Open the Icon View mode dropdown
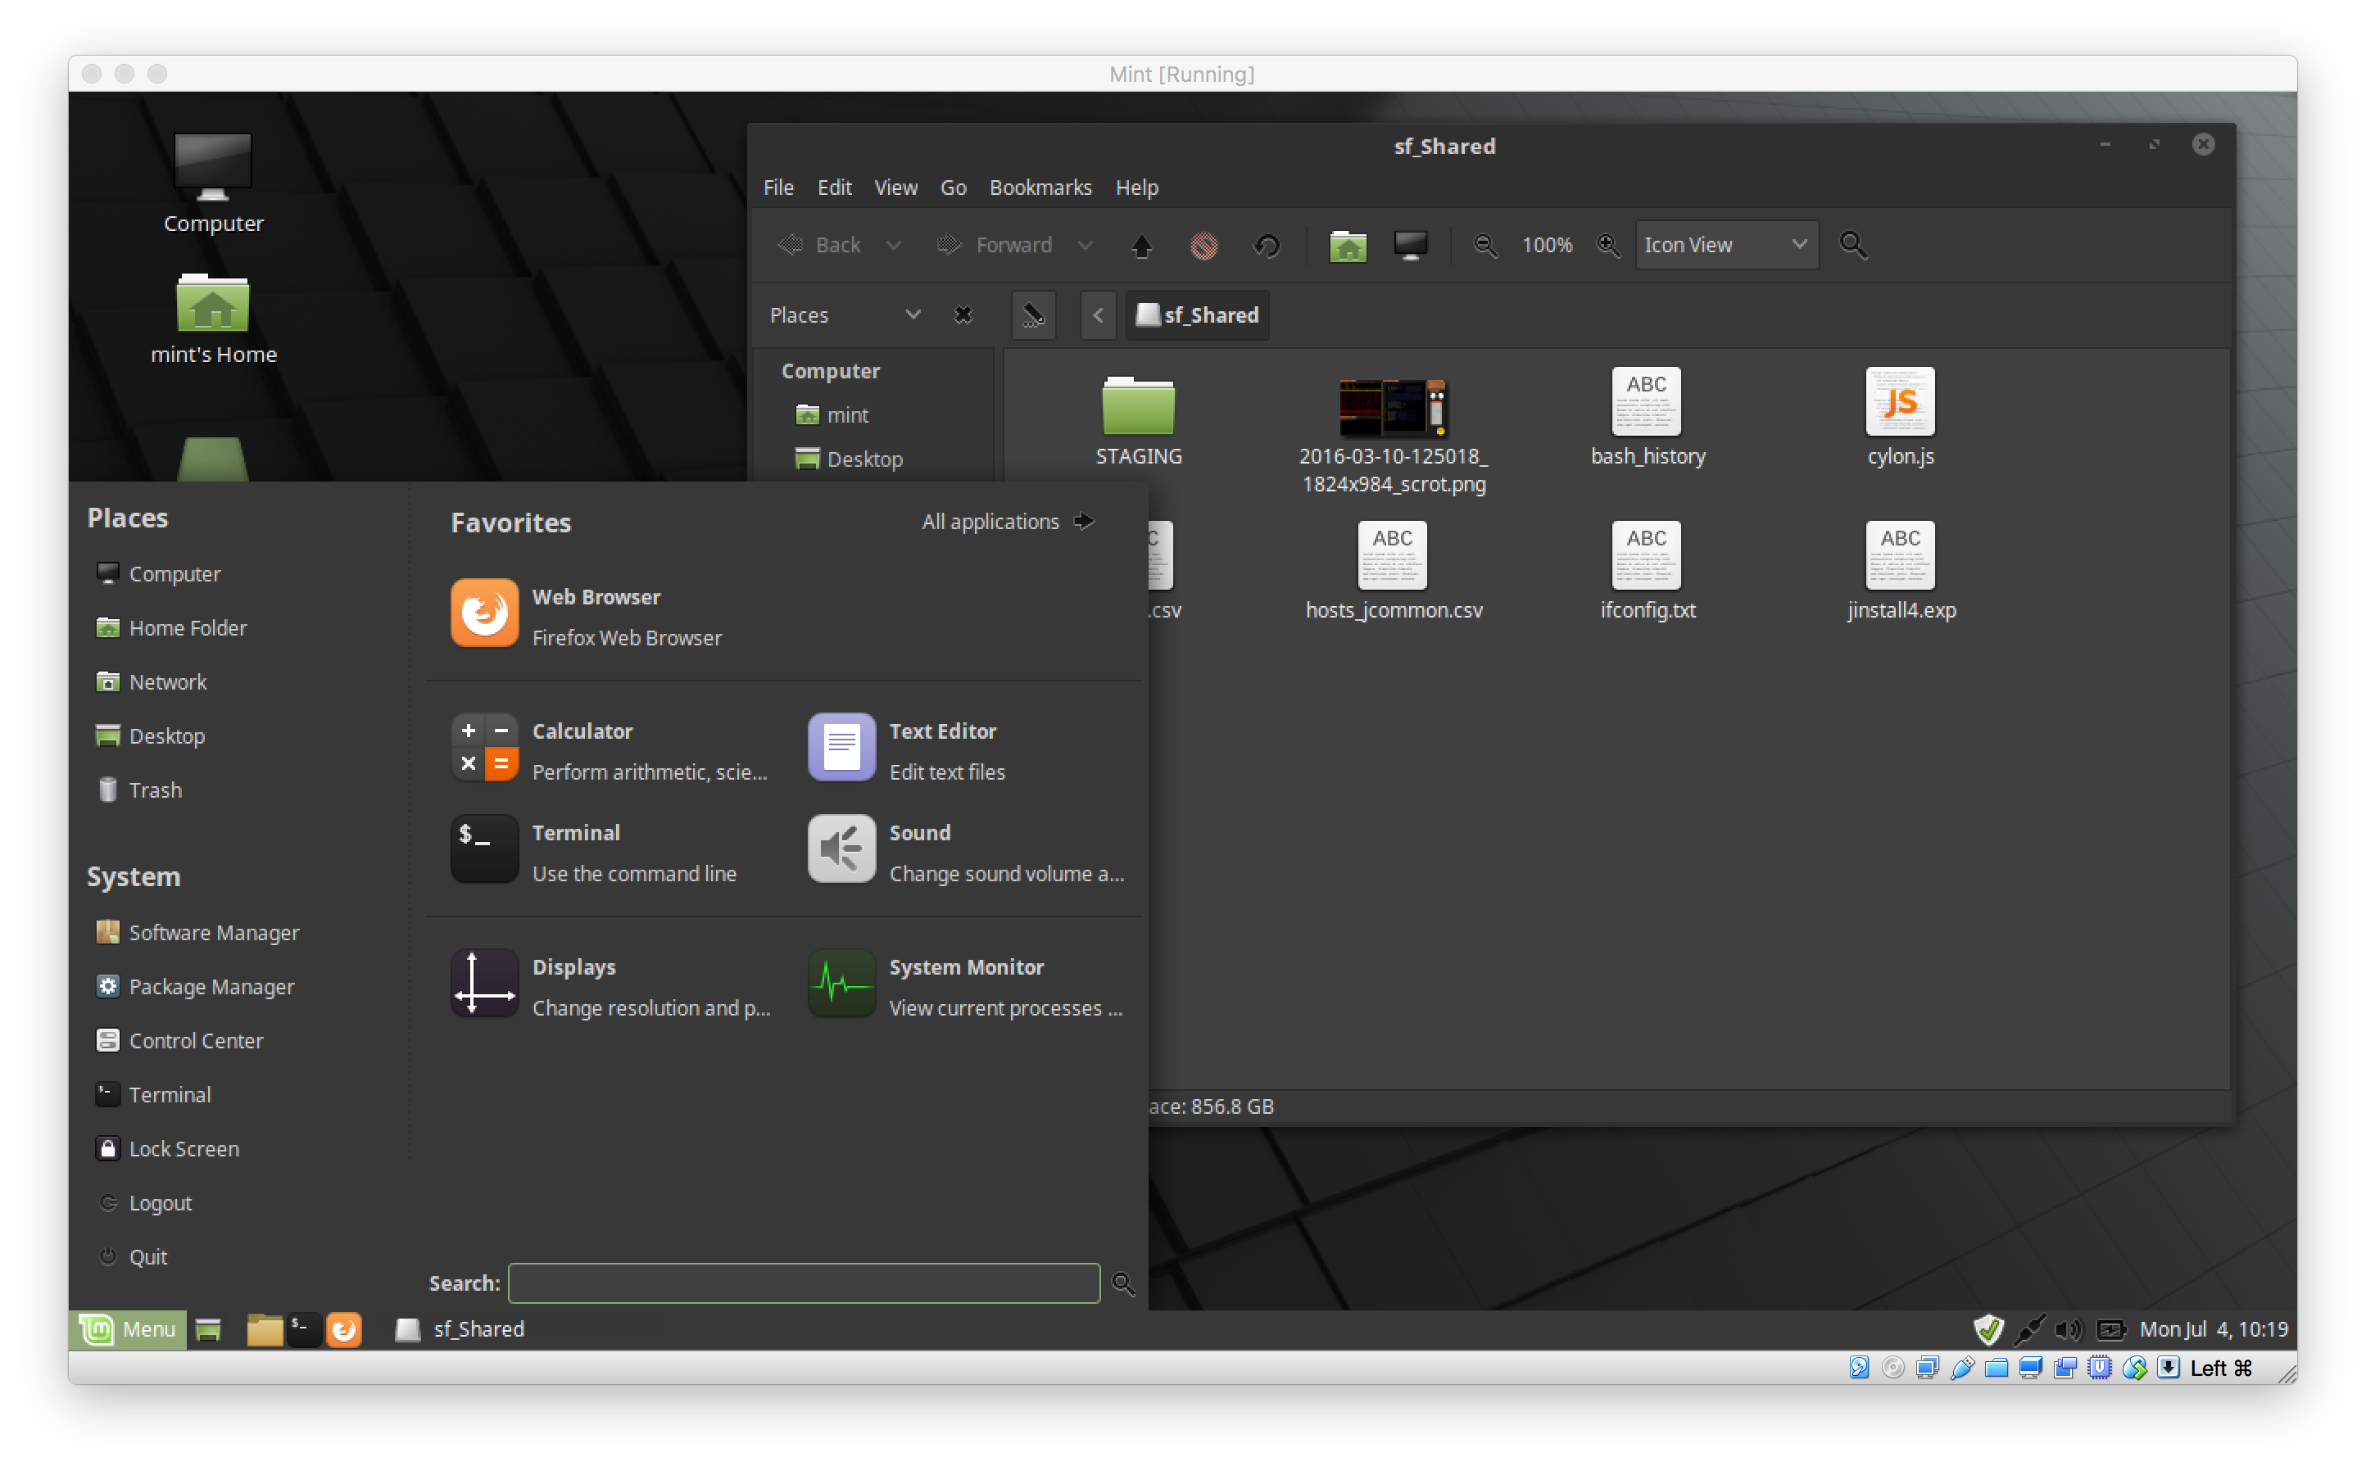2366x1466 pixels. click(1726, 246)
